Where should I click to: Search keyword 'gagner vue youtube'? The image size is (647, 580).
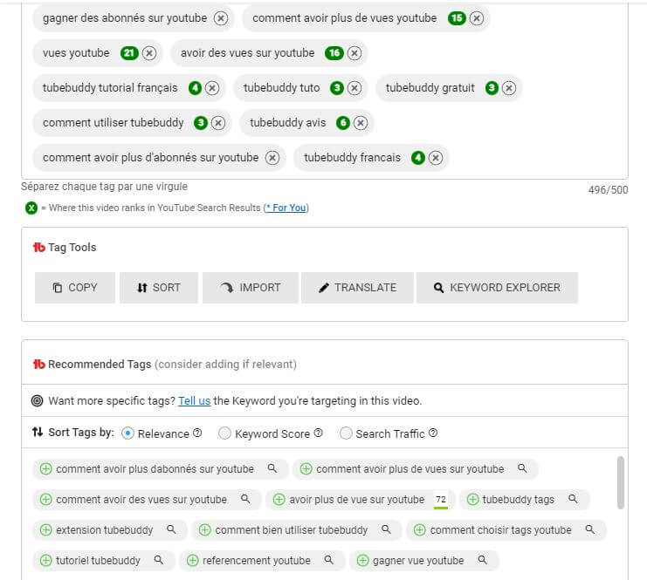point(482,560)
